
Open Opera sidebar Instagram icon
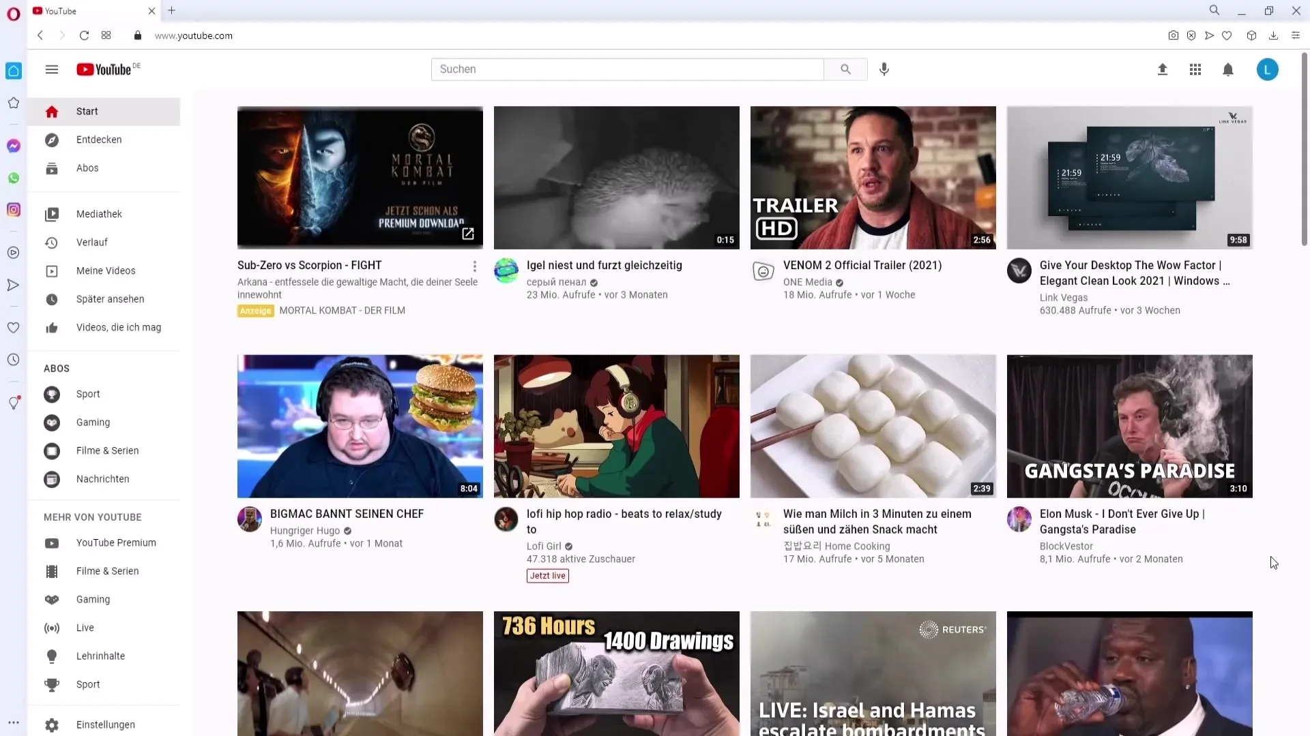14,210
